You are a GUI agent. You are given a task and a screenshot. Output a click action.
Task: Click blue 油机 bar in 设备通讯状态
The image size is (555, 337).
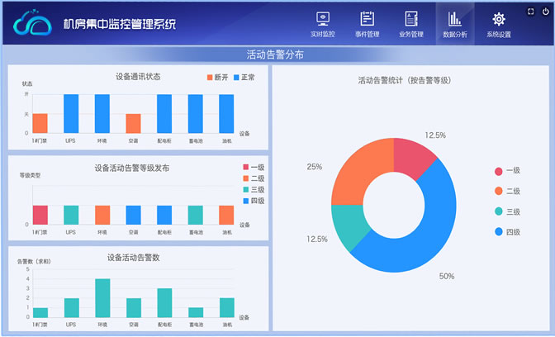[x=226, y=114]
